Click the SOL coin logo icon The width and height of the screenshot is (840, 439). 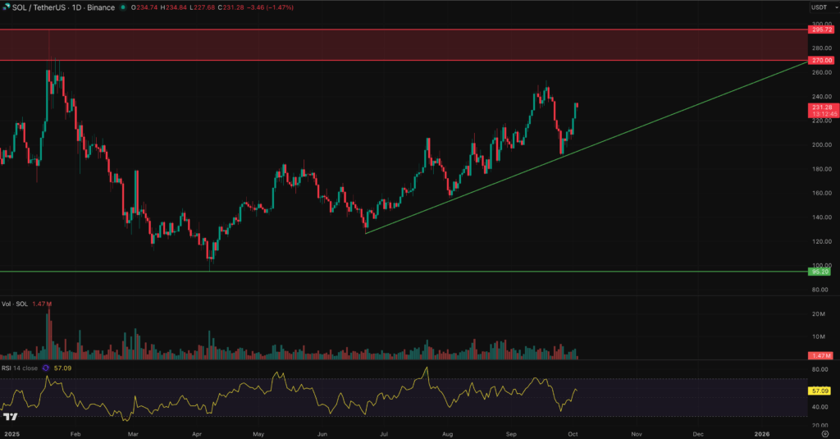point(6,7)
